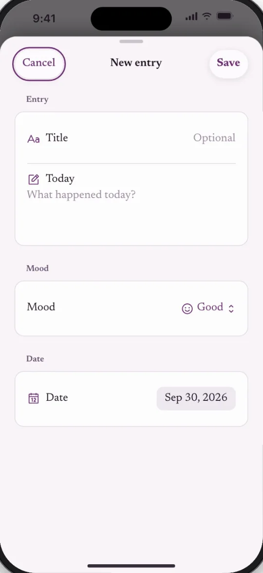Tap the Aa title text icon

tap(34, 139)
